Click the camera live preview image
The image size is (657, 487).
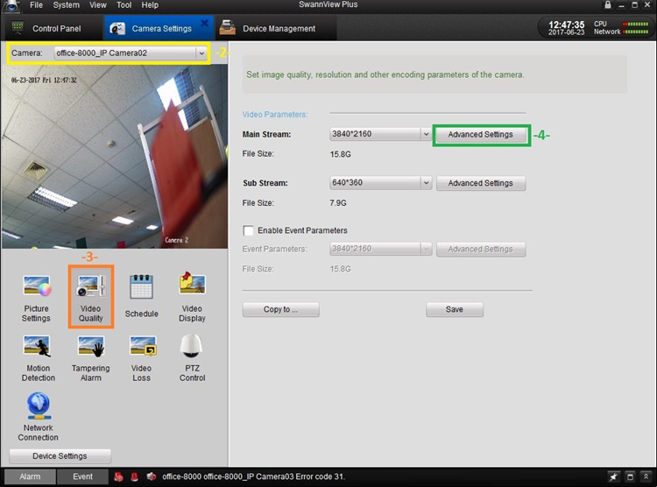(115, 157)
